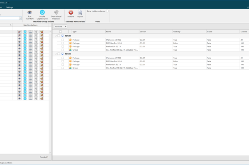Collapse the RDS01 tree node
This screenshot has width=249, height=166.
pos(56,36)
